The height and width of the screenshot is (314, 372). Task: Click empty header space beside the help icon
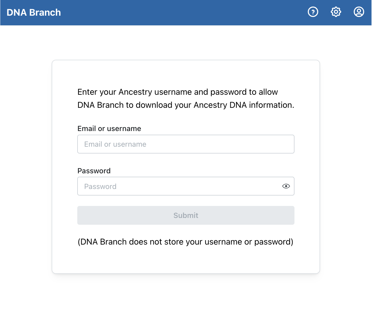[235, 13]
